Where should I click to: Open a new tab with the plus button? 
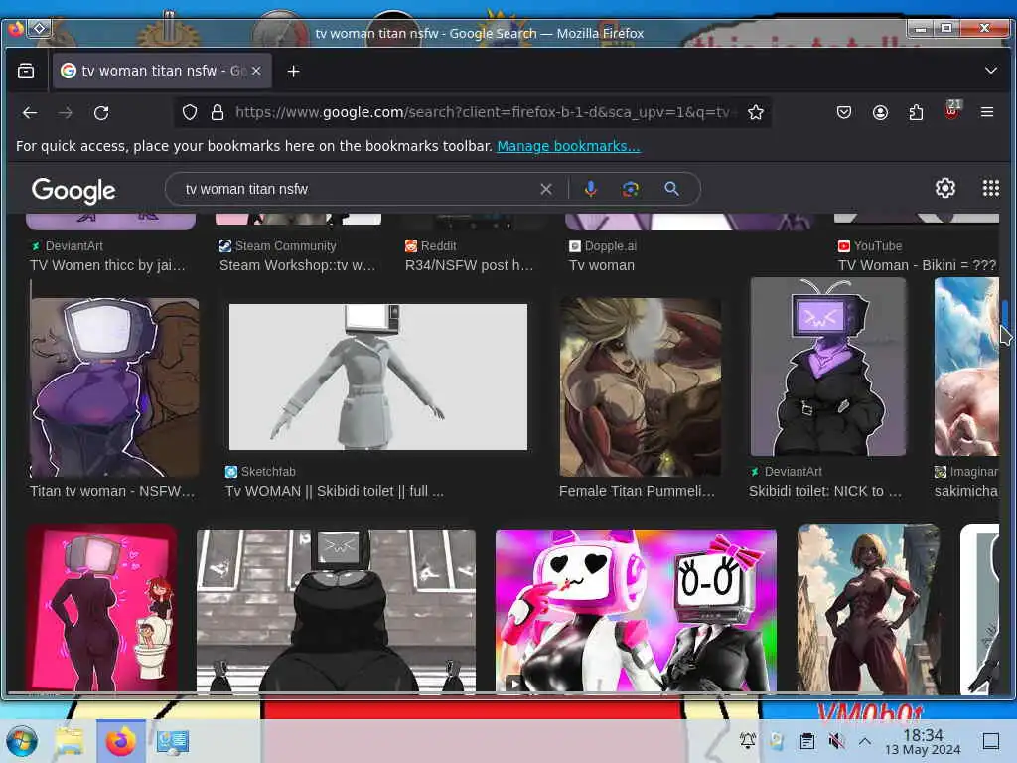[x=293, y=71]
